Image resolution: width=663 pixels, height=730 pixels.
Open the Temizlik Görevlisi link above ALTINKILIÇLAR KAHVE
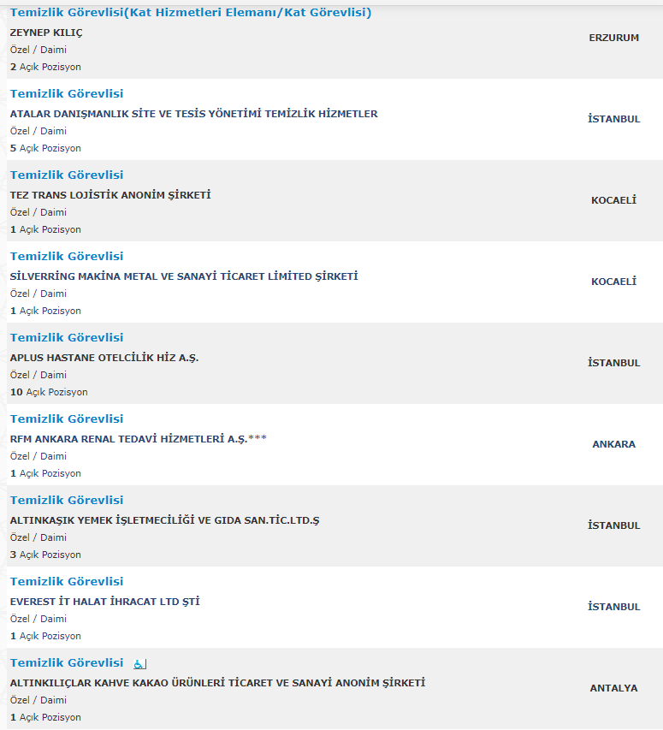coord(67,662)
